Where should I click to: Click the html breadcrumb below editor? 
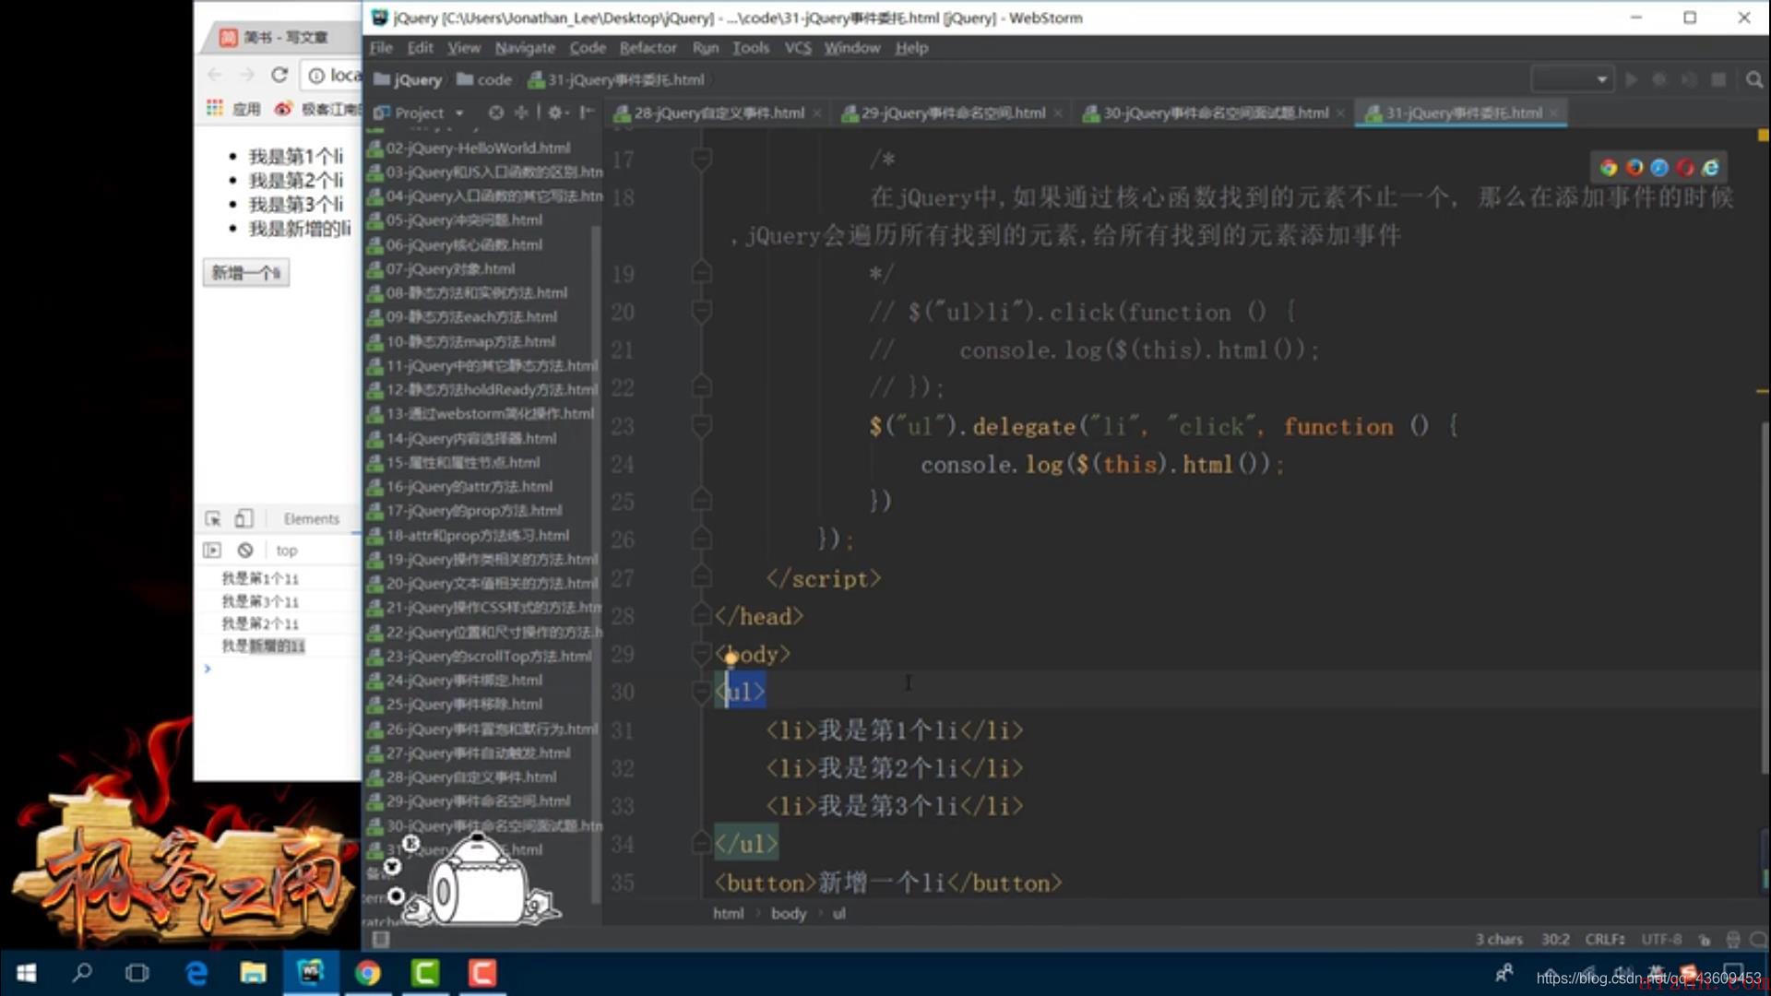728,913
